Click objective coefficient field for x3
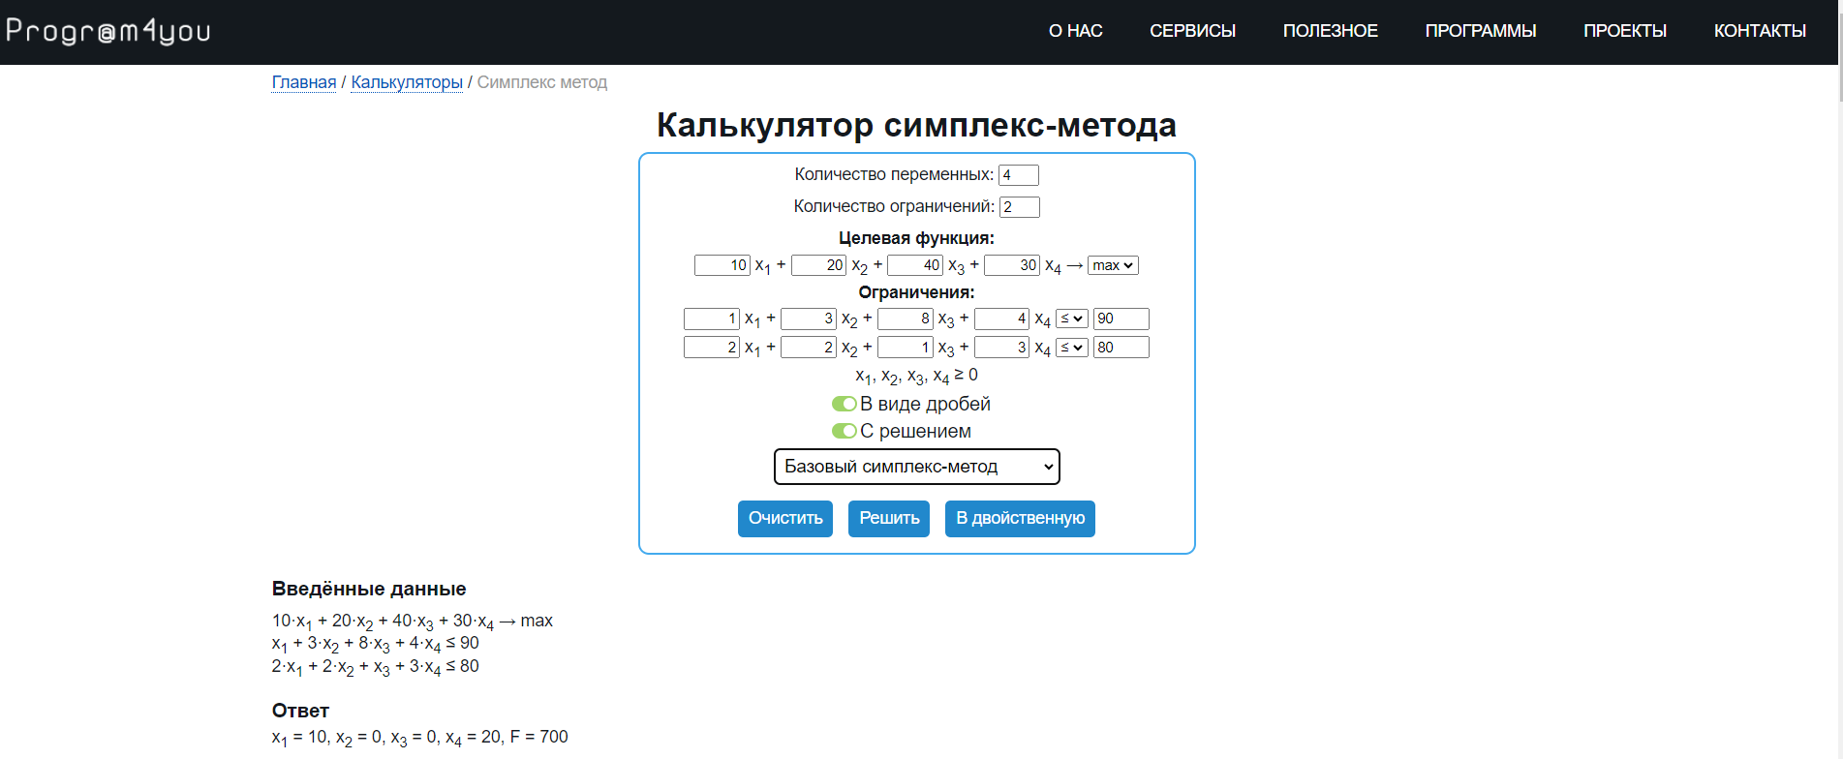The height and width of the screenshot is (759, 1843). tap(915, 265)
